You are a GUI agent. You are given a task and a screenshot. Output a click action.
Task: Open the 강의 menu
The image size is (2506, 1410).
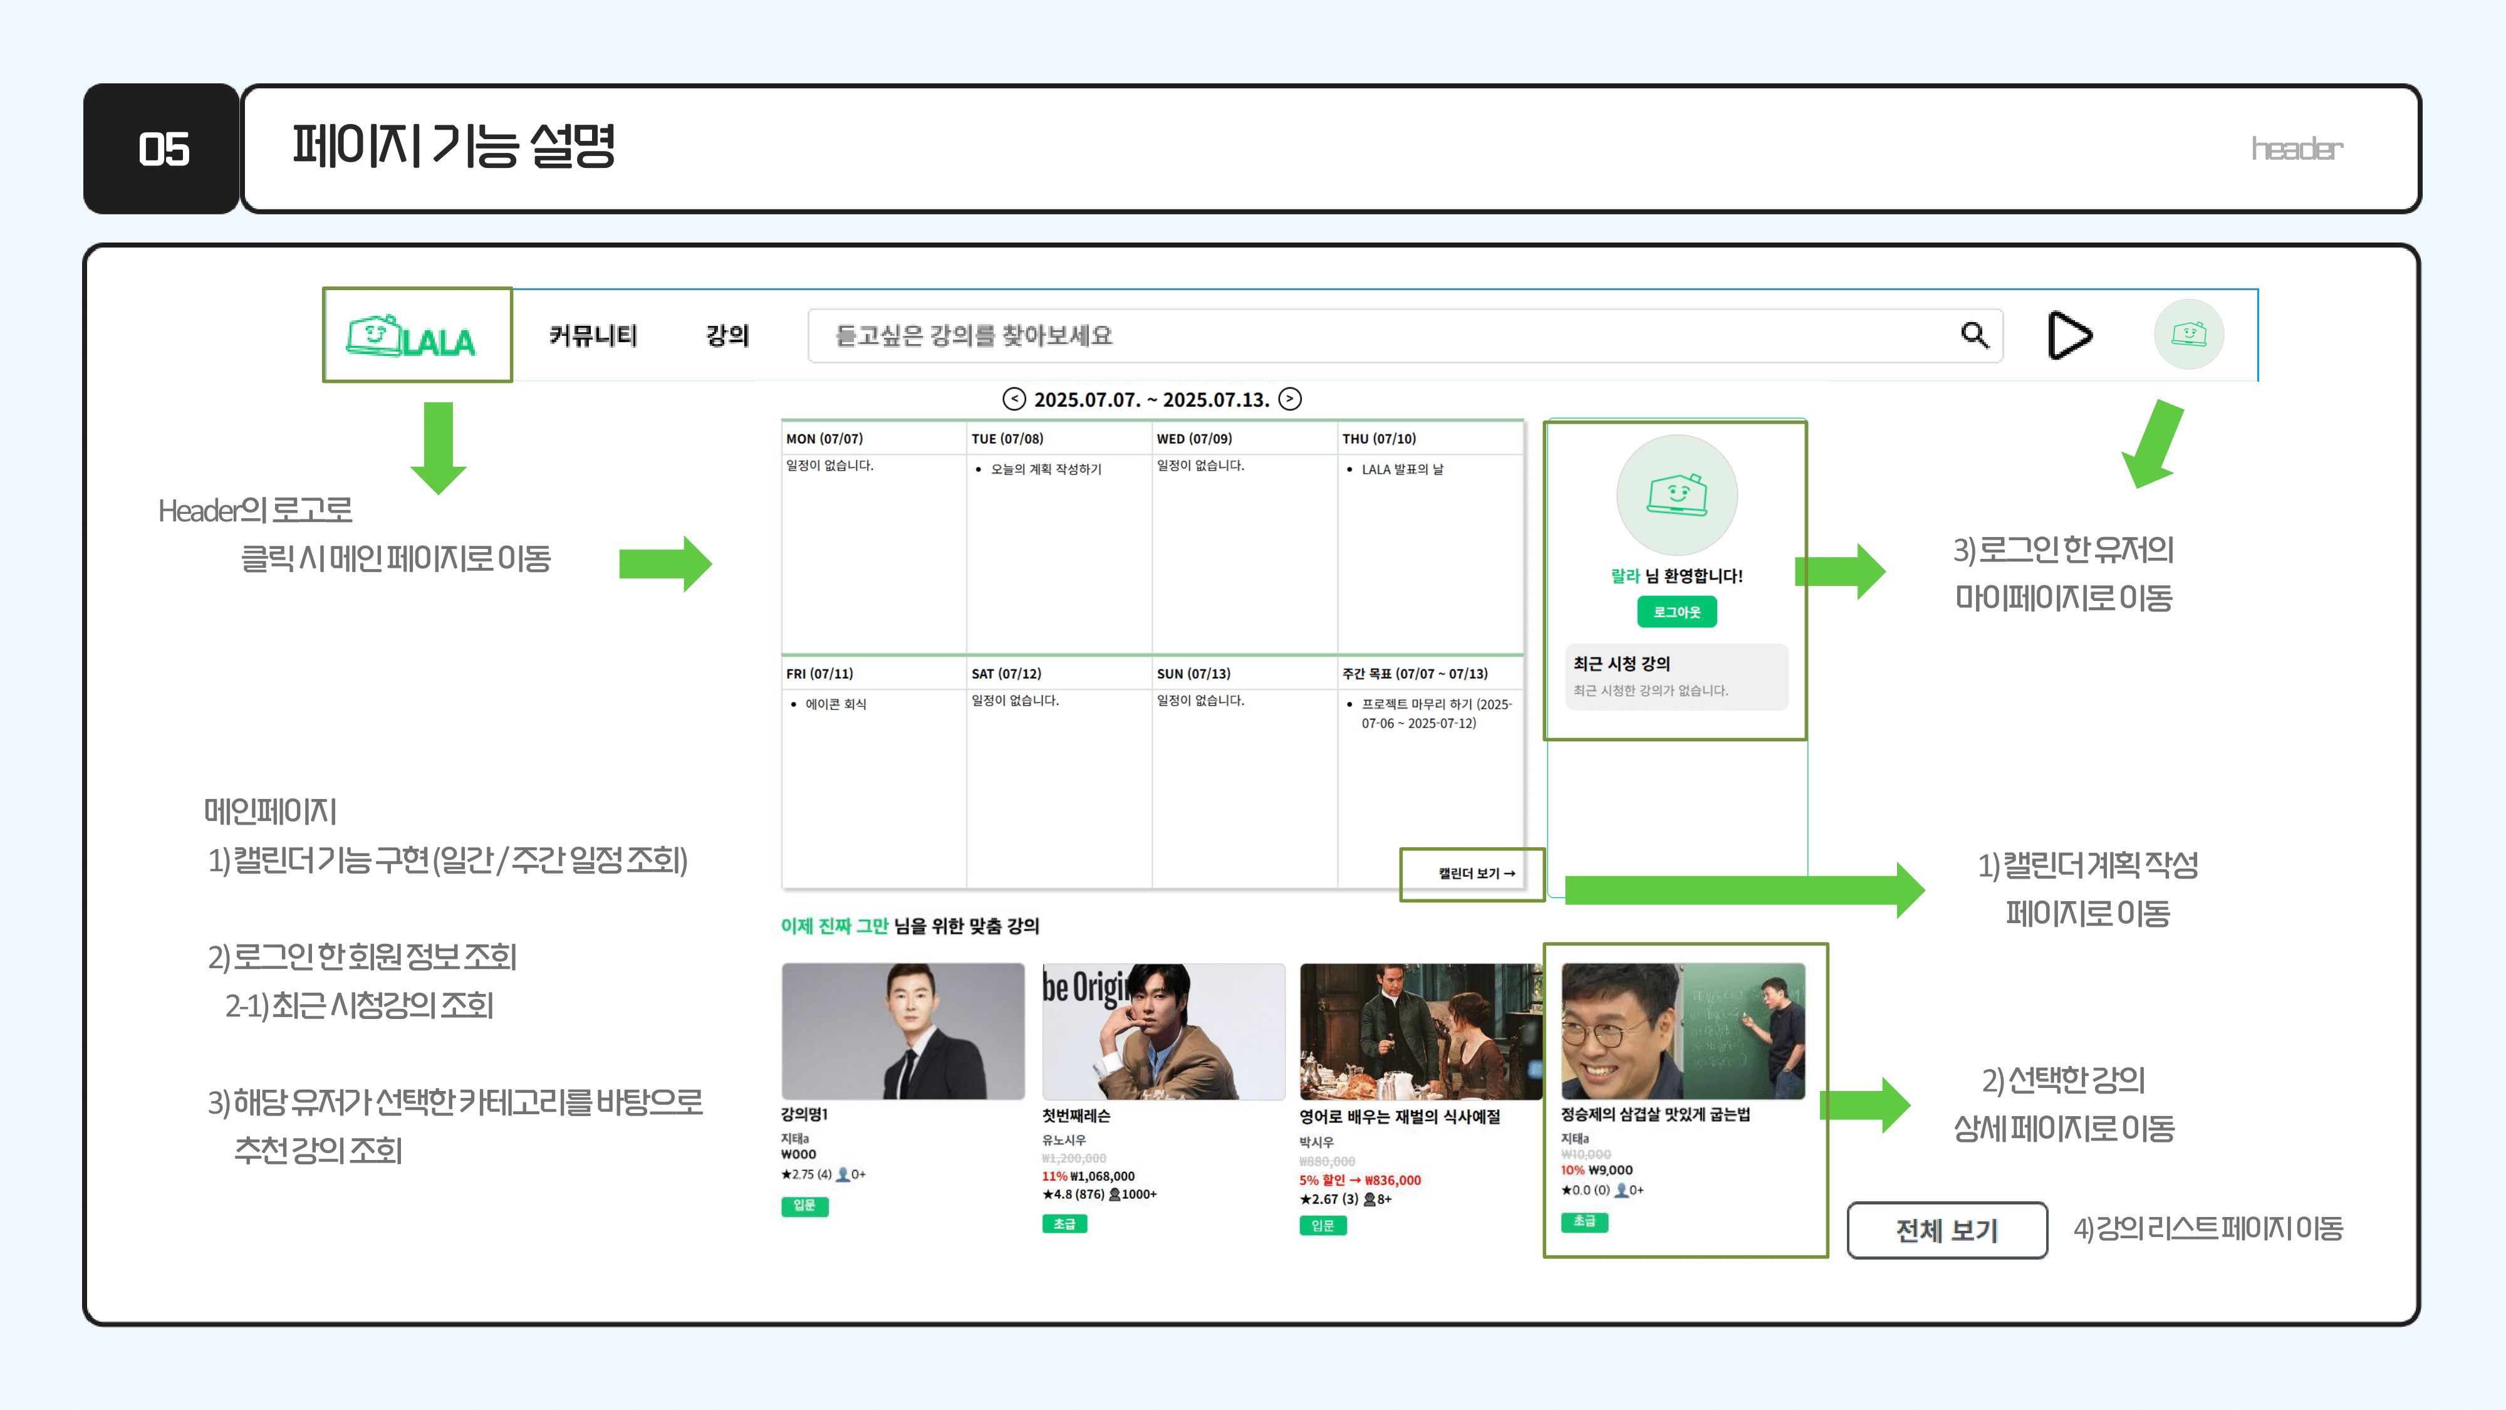727,336
